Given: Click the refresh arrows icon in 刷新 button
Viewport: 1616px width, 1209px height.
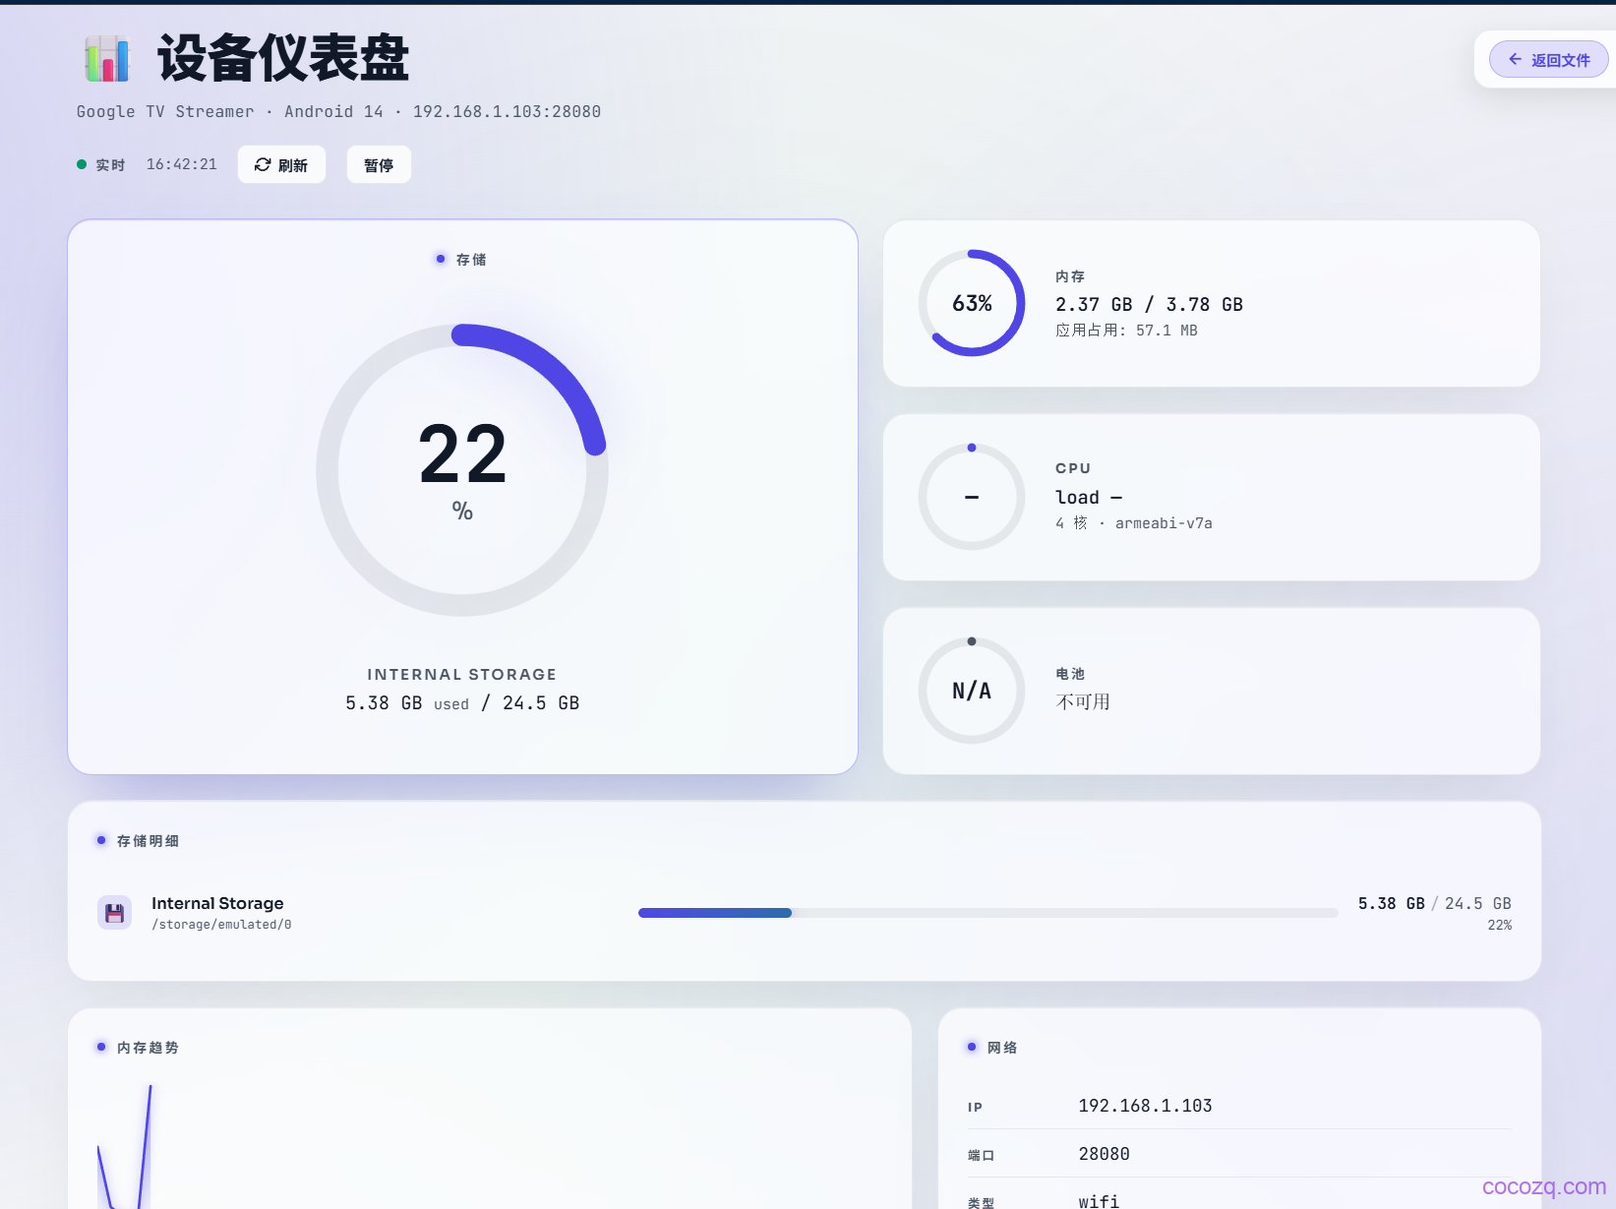Looking at the screenshot, I should click(x=263, y=165).
